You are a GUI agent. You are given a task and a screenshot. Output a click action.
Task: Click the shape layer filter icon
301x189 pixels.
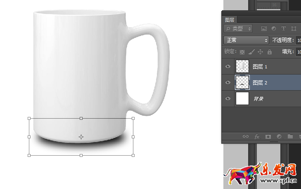click(294, 29)
